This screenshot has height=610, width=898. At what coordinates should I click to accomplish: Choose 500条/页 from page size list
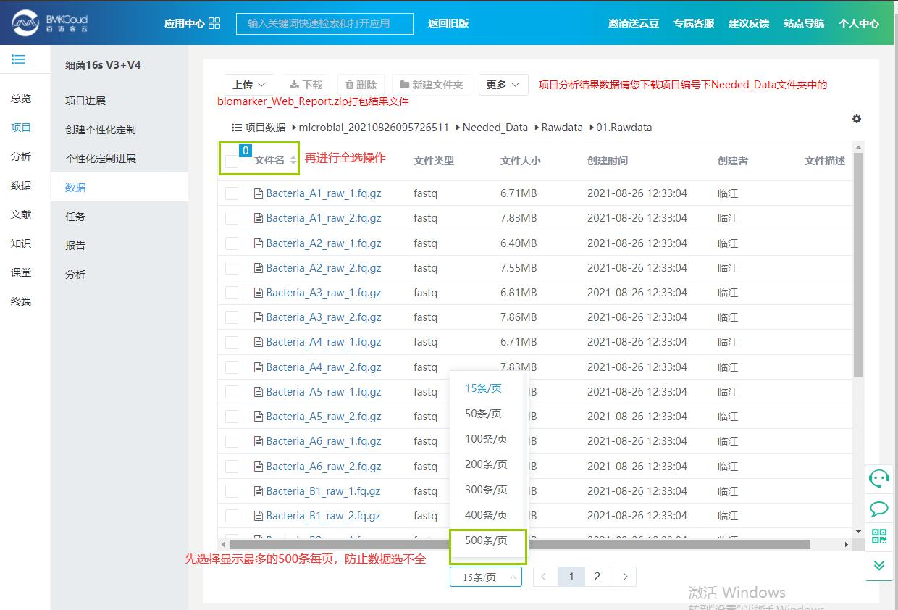click(x=486, y=540)
